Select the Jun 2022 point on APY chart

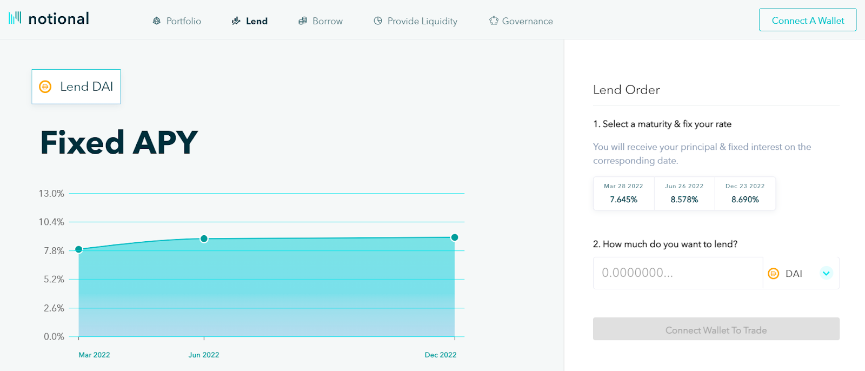tap(204, 239)
